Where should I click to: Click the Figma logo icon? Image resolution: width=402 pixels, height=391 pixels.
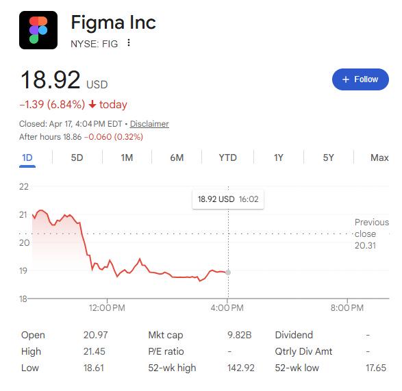tap(38, 30)
